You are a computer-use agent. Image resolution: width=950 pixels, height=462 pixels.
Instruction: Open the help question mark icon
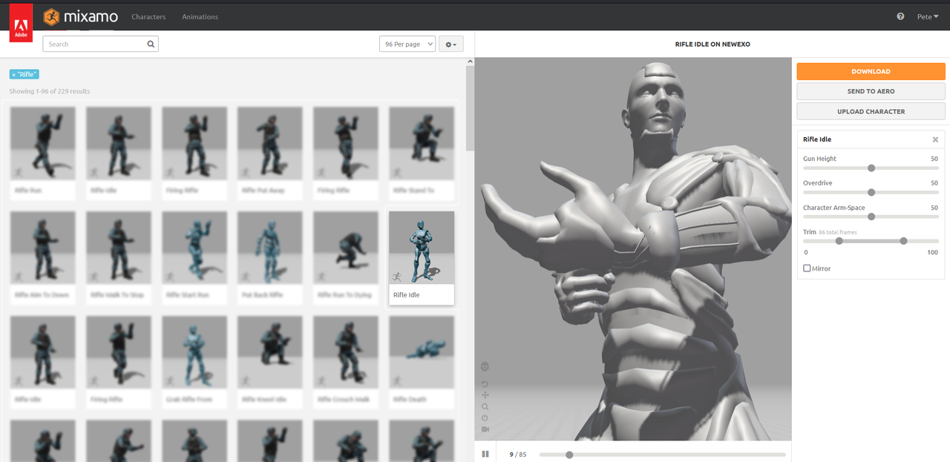click(900, 16)
